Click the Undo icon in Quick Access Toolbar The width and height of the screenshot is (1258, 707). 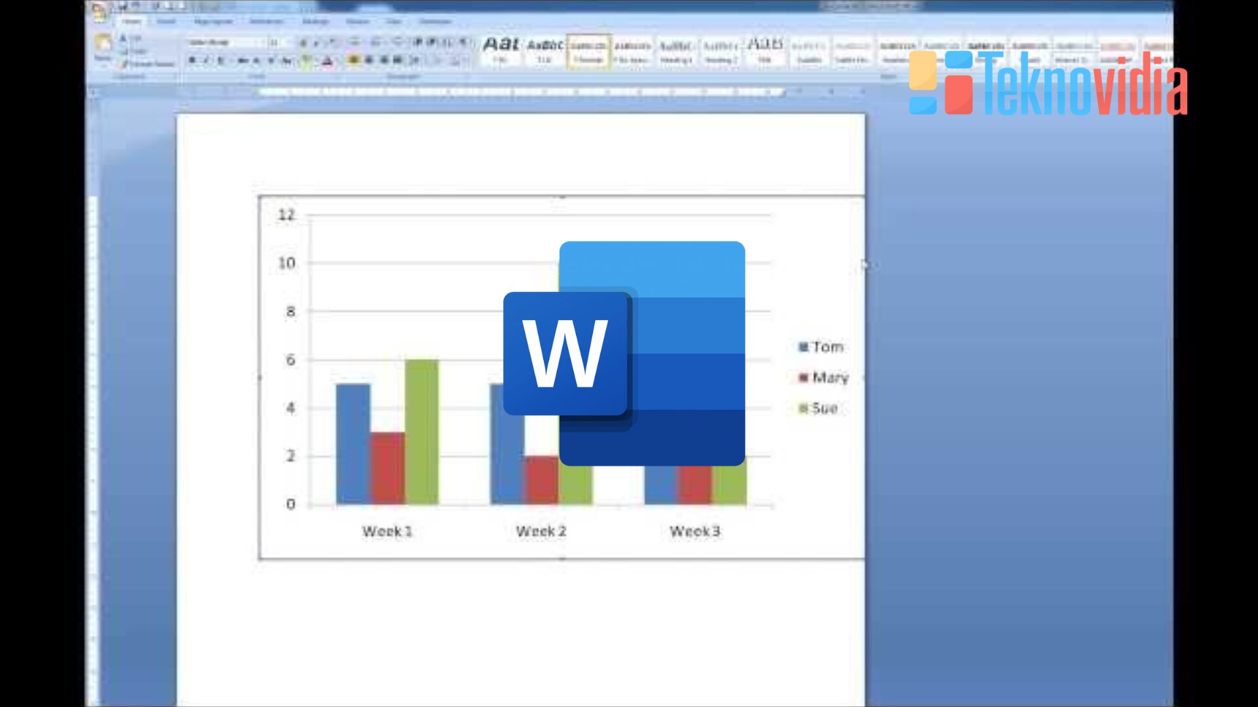(x=136, y=5)
